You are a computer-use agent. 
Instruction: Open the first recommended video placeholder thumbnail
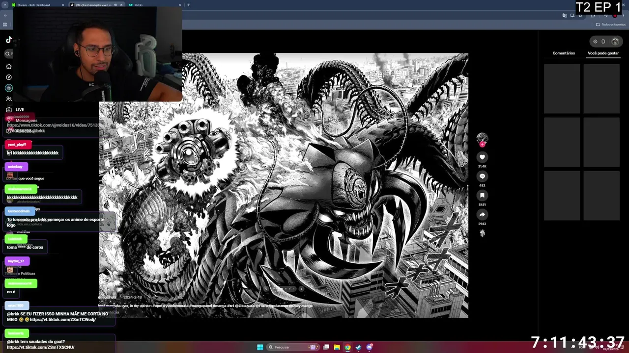[562, 88]
